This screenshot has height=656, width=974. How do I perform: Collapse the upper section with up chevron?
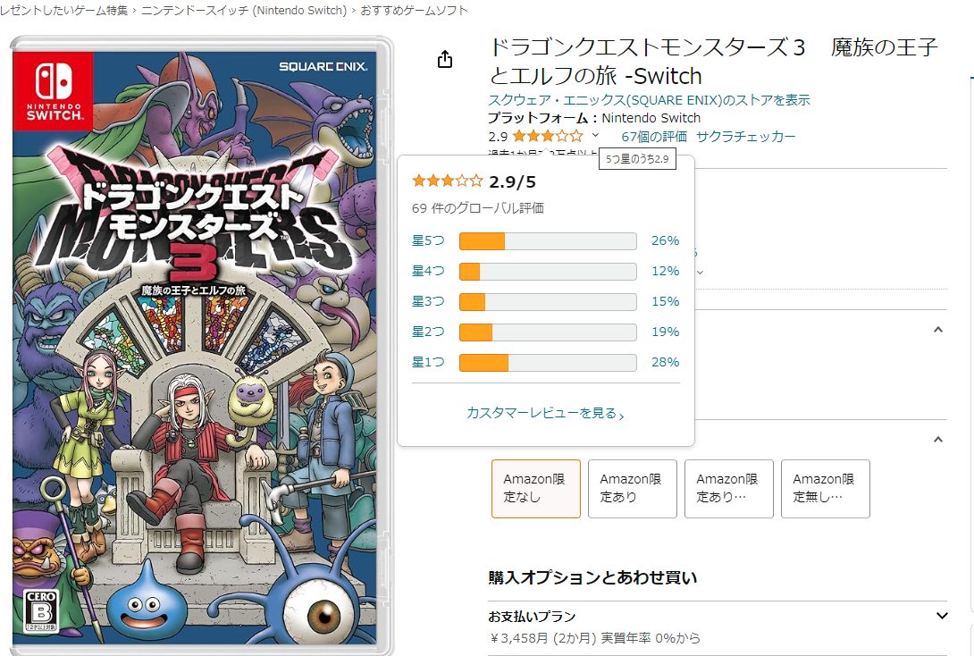point(938,329)
